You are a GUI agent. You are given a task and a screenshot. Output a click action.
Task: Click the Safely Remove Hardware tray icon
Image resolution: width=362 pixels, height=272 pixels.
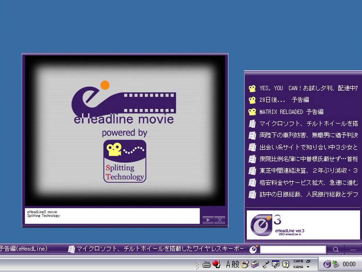(335, 264)
